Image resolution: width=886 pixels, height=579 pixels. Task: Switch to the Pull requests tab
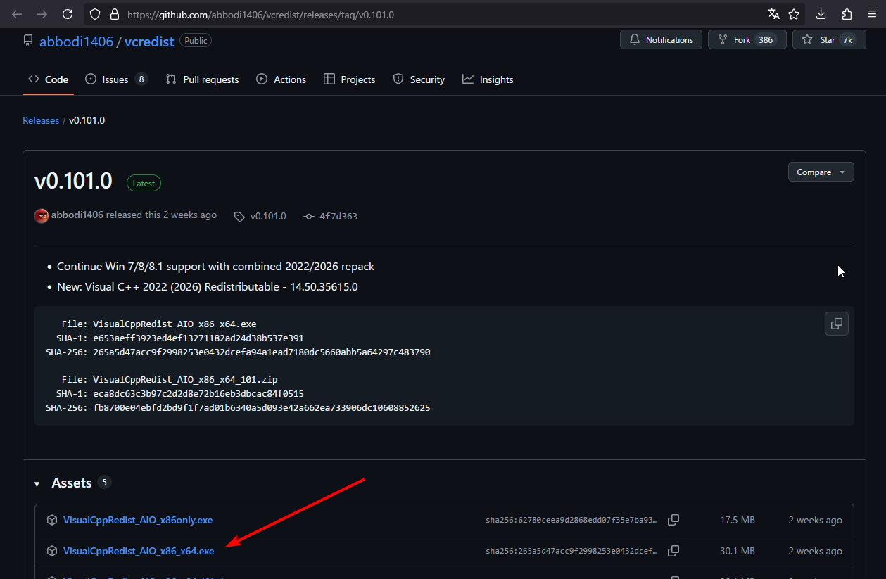(202, 79)
